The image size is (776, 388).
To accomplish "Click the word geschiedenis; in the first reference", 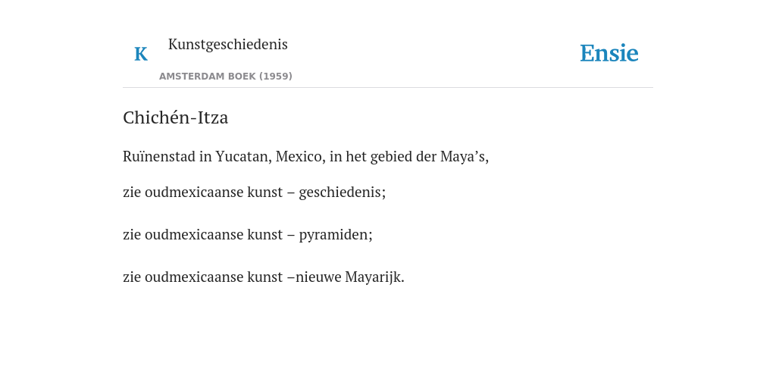I will 342,192.
